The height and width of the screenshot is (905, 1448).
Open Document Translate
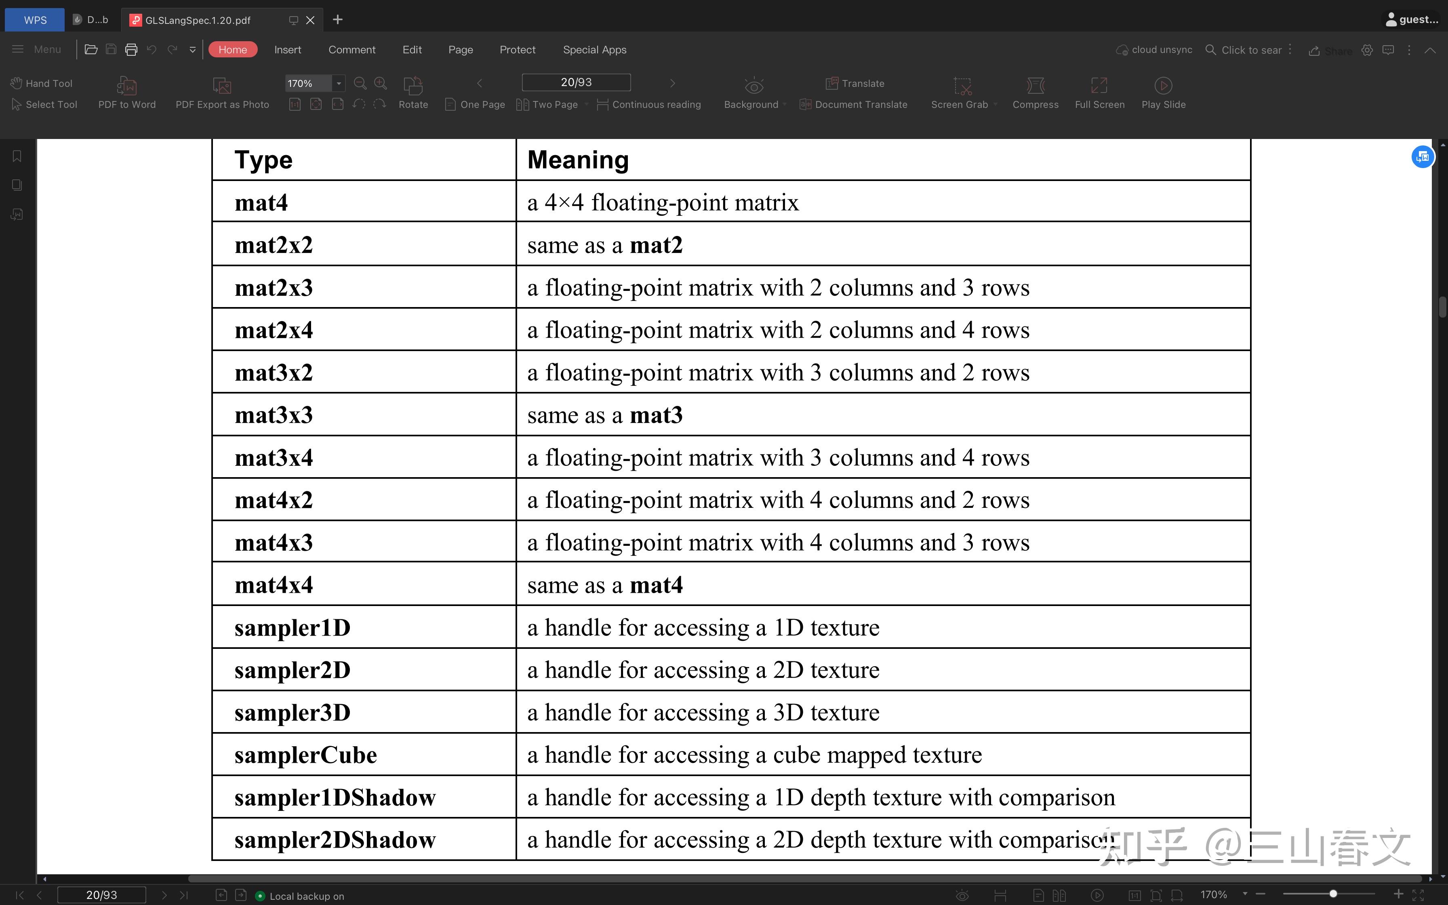point(853,104)
